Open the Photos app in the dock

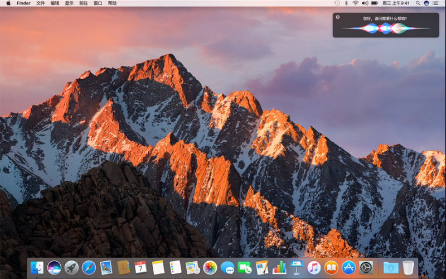[210, 268]
